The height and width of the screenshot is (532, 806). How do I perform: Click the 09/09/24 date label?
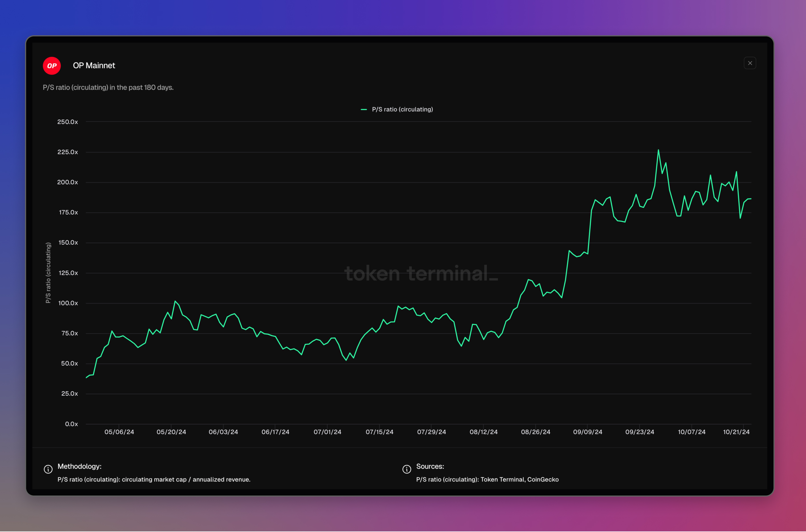tap(588, 432)
